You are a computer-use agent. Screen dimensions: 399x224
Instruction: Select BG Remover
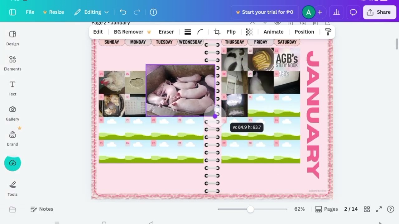[x=132, y=32]
